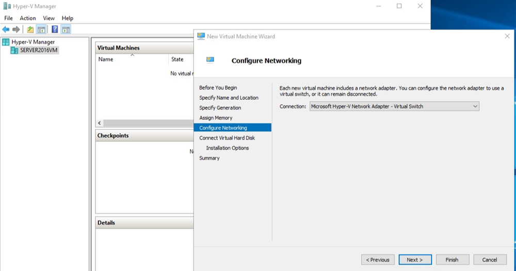The image size is (516, 271).
Task: Click the Virtual Machines panel header
Action: pyautogui.click(x=144, y=47)
